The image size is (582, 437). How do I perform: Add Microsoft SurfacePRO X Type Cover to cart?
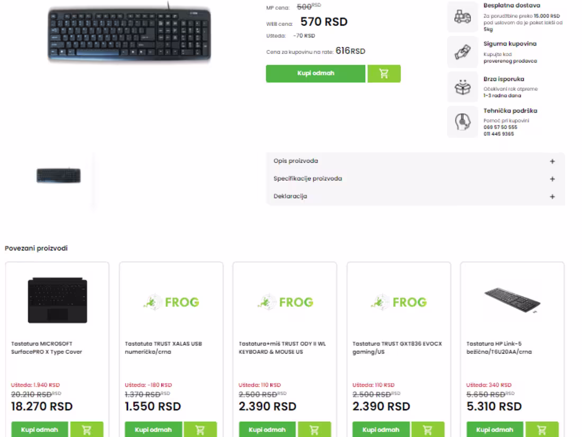pos(87,430)
